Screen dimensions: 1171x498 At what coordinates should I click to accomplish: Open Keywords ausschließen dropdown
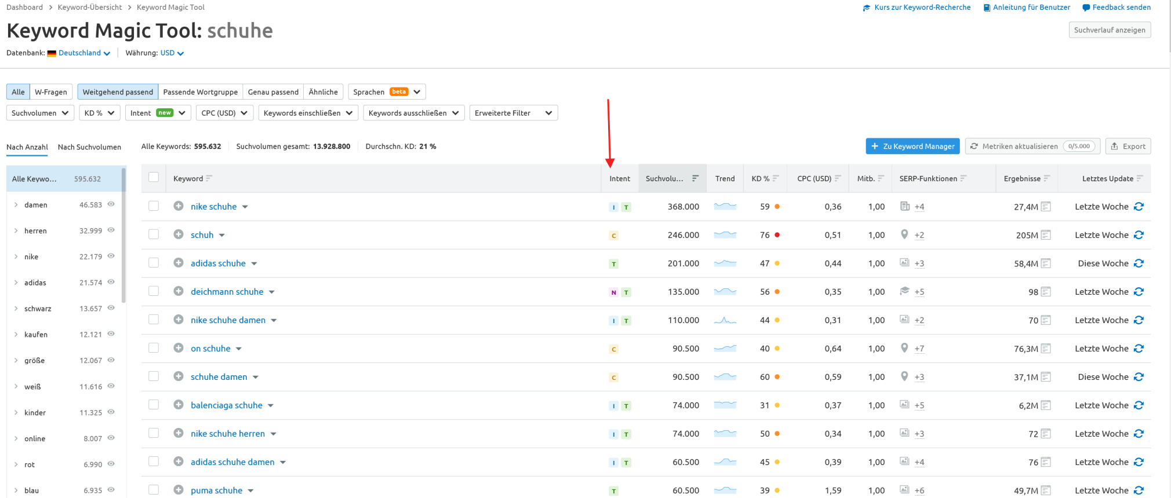pyautogui.click(x=414, y=113)
